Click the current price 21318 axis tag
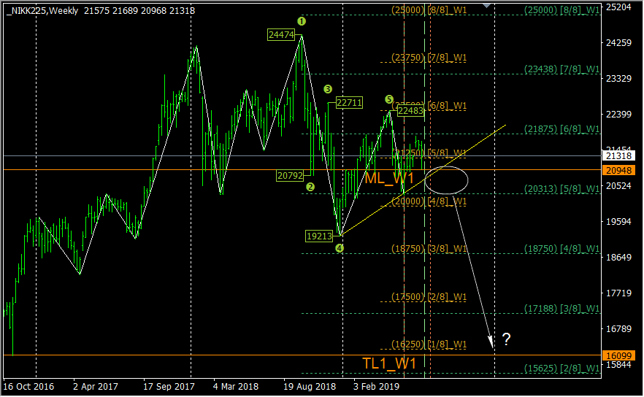Viewport: 644px width, 397px height. 618,156
